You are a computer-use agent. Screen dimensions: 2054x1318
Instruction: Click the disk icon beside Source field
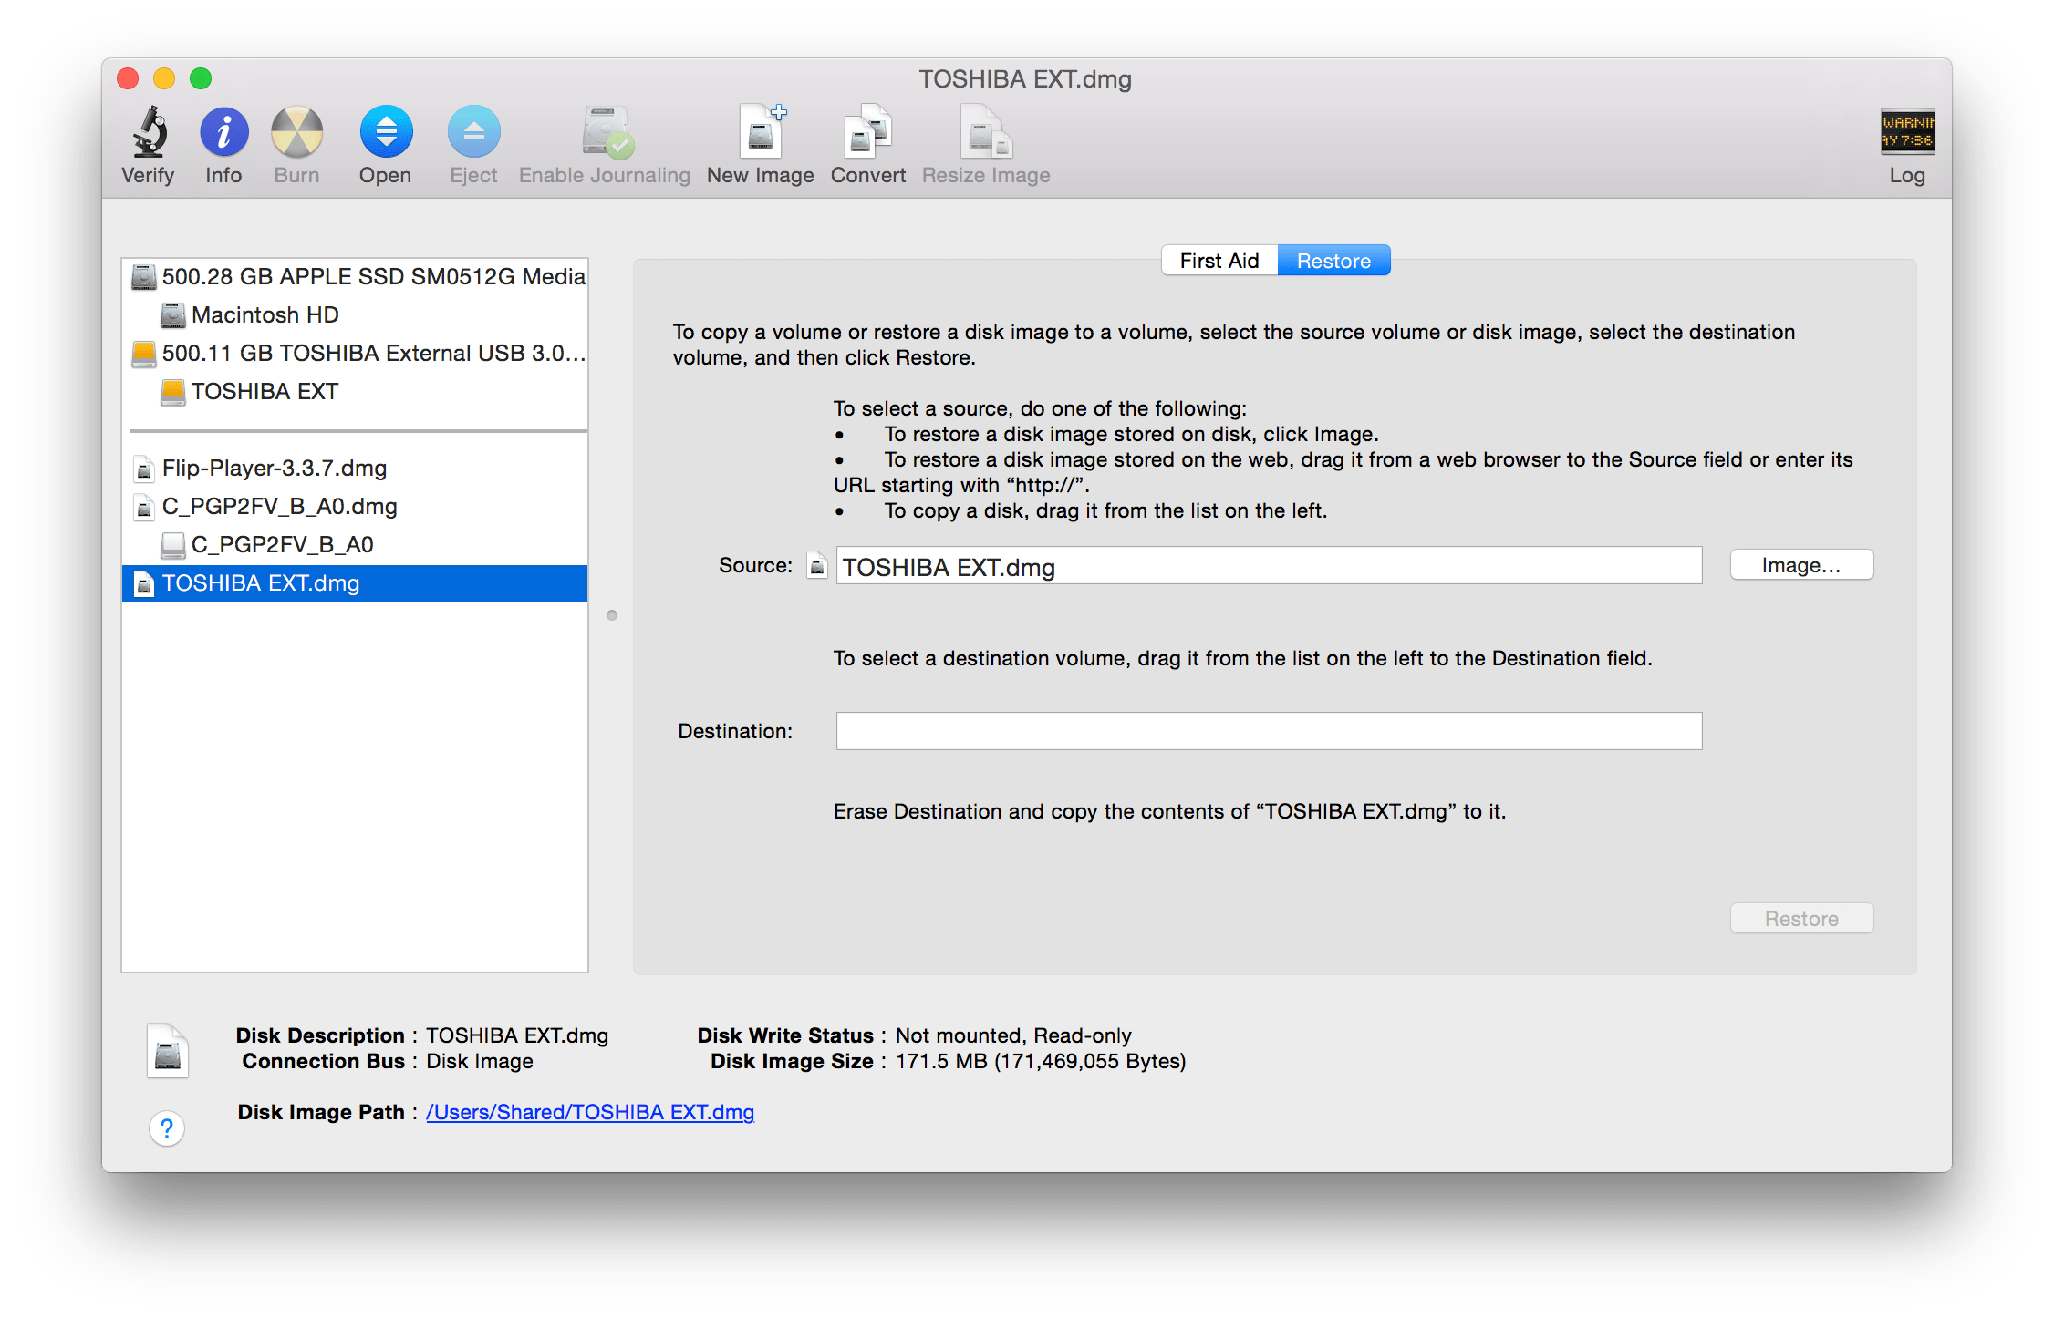coord(816,565)
